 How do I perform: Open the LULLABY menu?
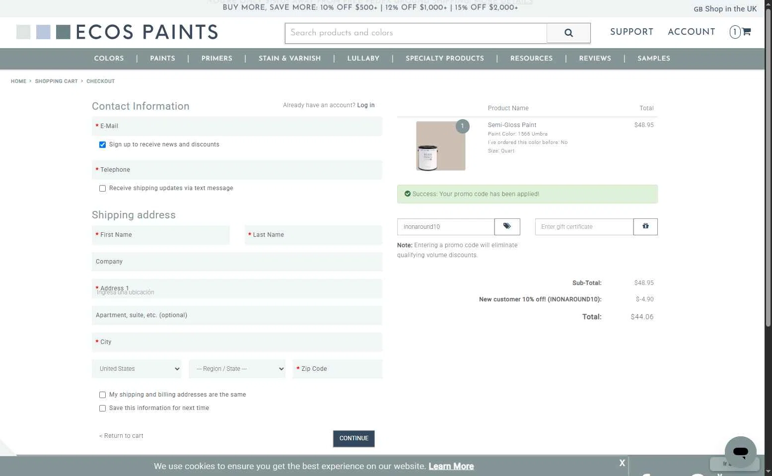363,59
